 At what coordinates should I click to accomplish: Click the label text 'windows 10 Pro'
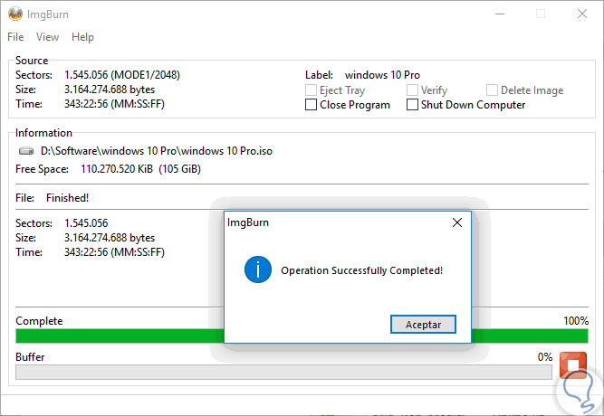[382, 75]
